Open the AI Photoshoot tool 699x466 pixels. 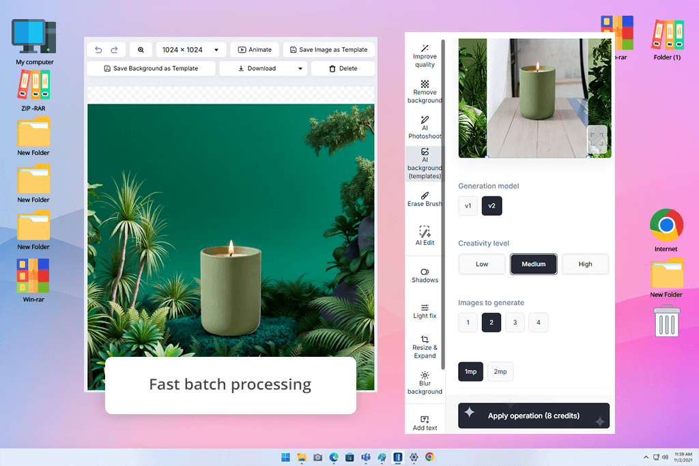[x=425, y=128]
